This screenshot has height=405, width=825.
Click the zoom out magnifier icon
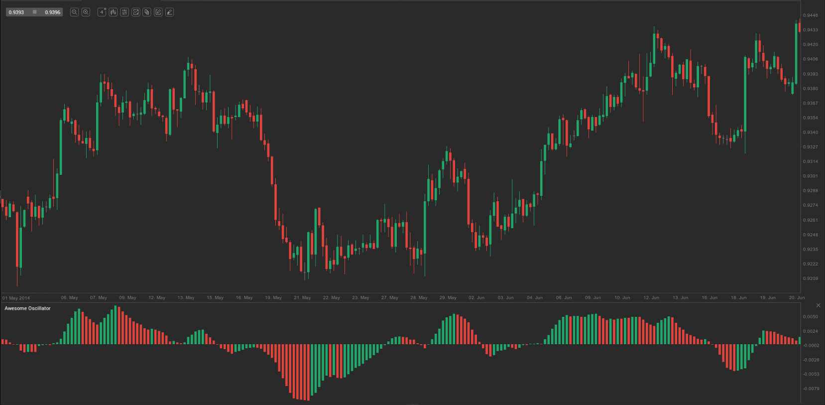click(74, 12)
